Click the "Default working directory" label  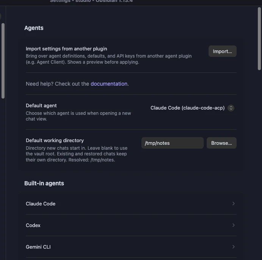pyautogui.click(x=55, y=141)
